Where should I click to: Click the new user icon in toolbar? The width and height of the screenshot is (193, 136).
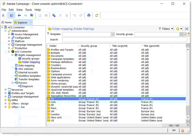point(4,15)
